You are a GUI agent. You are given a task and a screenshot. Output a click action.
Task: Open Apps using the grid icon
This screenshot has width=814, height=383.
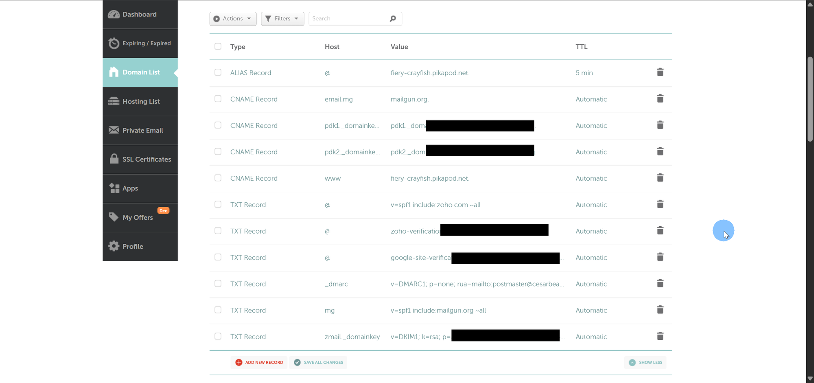click(x=114, y=188)
